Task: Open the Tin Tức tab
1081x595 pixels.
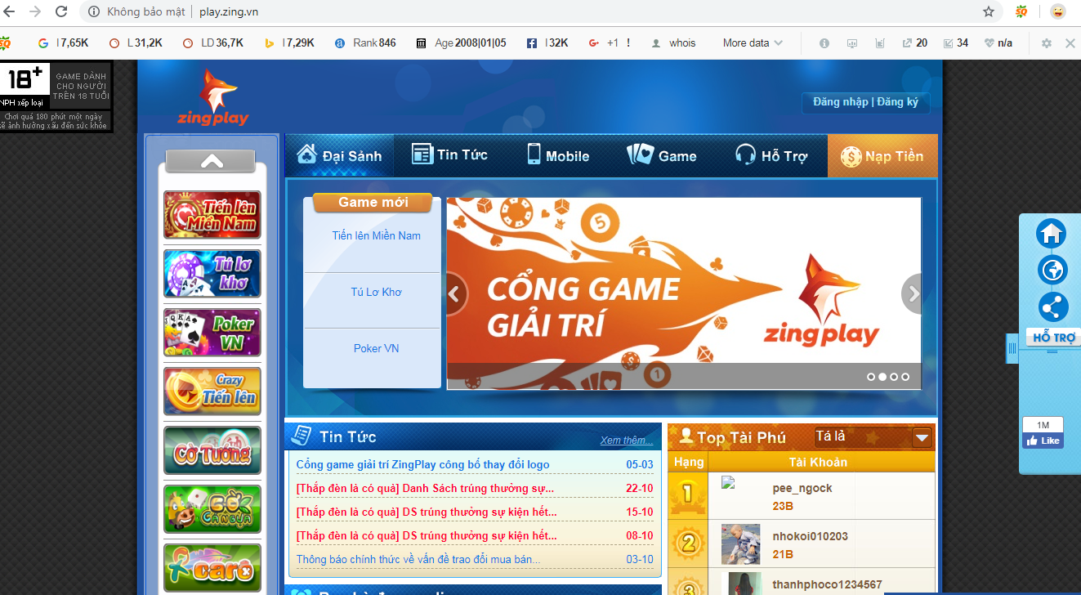Action: point(449,155)
